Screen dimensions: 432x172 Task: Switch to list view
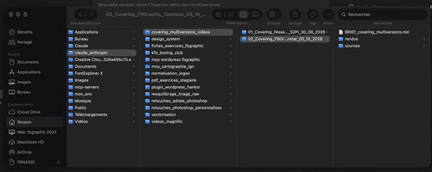[x=231, y=14]
